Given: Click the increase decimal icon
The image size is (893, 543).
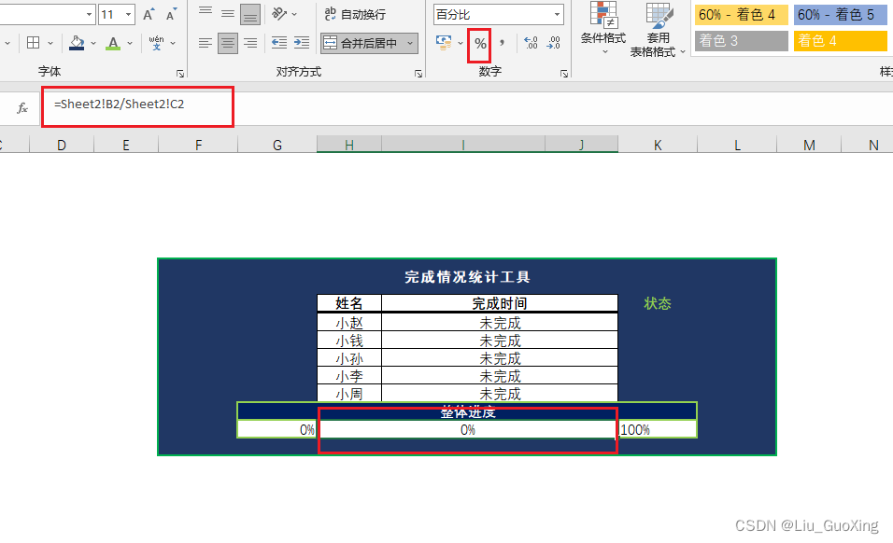Looking at the screenshot, I should (x=529, y=43).
